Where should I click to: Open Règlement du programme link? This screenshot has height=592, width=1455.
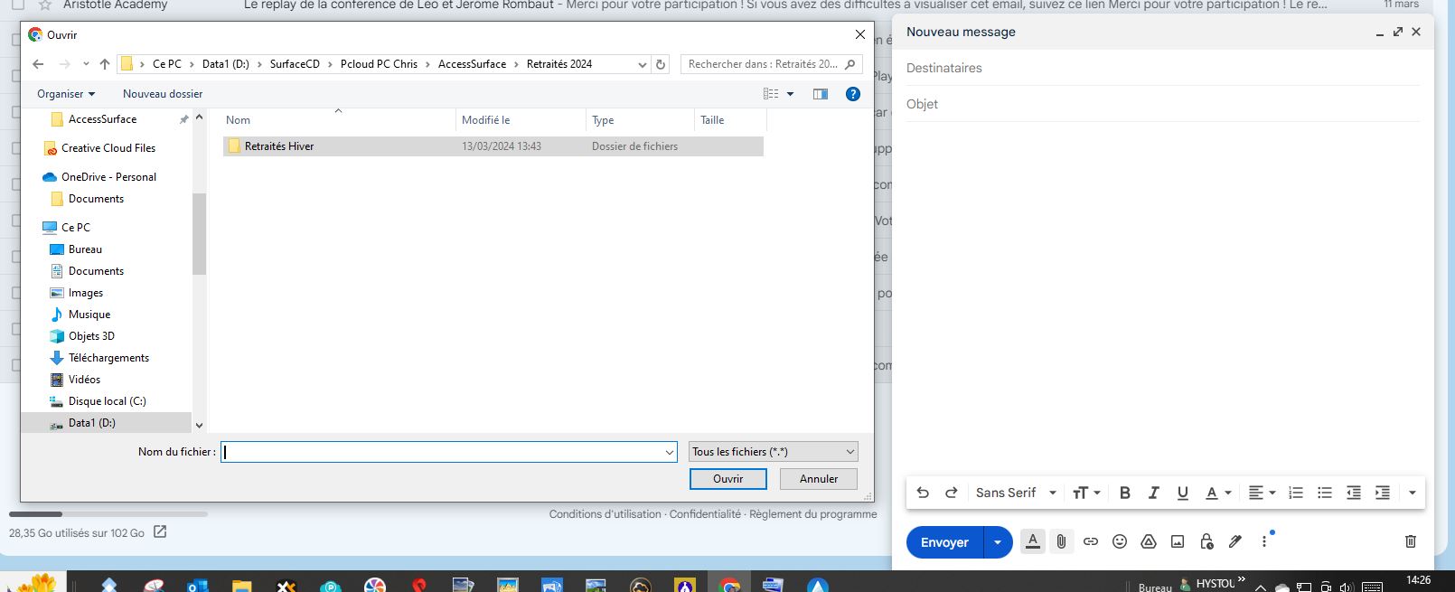pyautogui.click(x=813, y=514)
